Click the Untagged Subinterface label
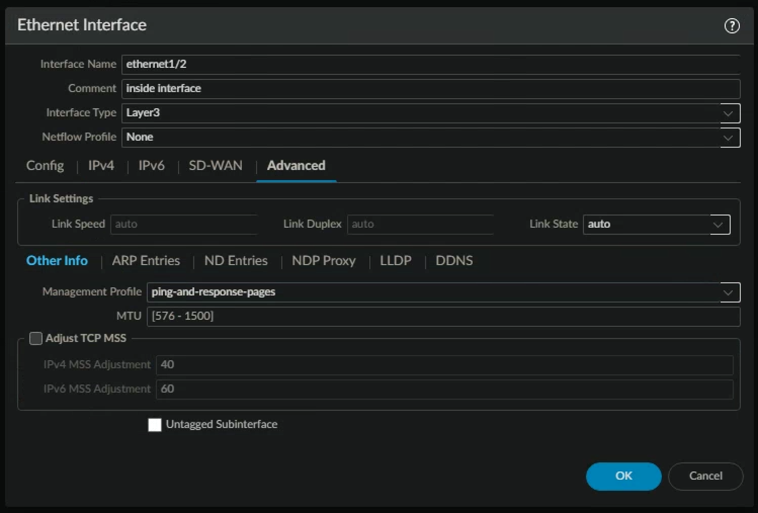Viewport: 758px width, 513px height. pos(222,424)
